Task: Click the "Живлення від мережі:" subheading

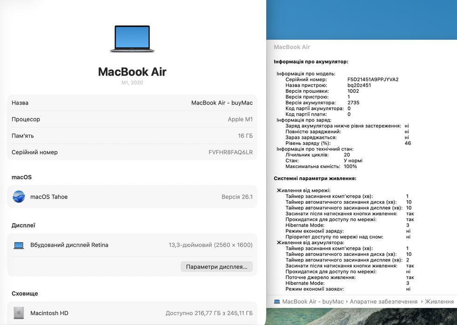Action: tap(303, 190)
